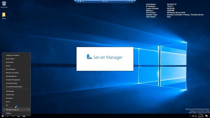
Task: Launch Internet Explorer from the taskbar
Action: pyautogui.click(x=19, y=116)
